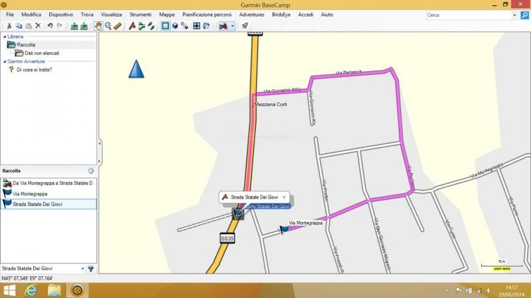Select the Raccolta folder
Image resolution: width=531 pixels, height=298 pixels.
tap(21, 44)
